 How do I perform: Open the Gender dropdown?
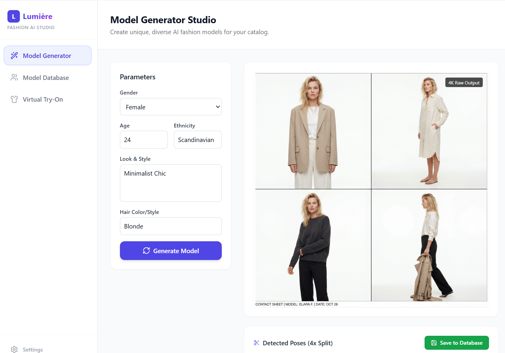click(171, 107)
